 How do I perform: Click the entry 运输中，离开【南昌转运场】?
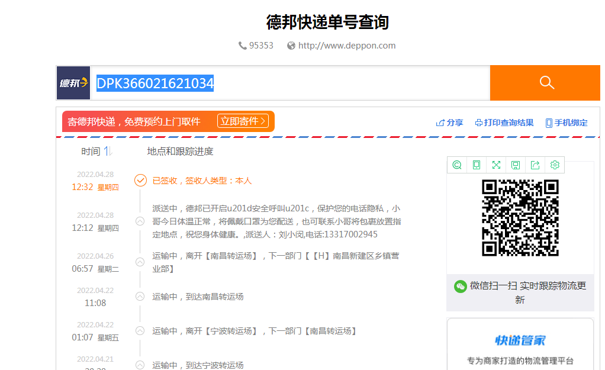coord(275,262)
